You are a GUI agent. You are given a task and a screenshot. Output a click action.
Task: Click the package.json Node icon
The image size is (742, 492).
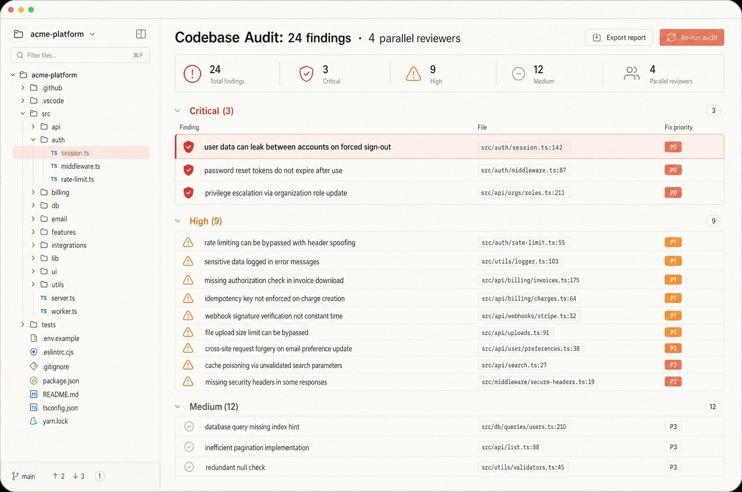(x=33, y=381)
